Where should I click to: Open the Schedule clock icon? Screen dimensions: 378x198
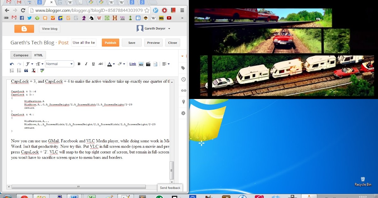click(183, 80)
